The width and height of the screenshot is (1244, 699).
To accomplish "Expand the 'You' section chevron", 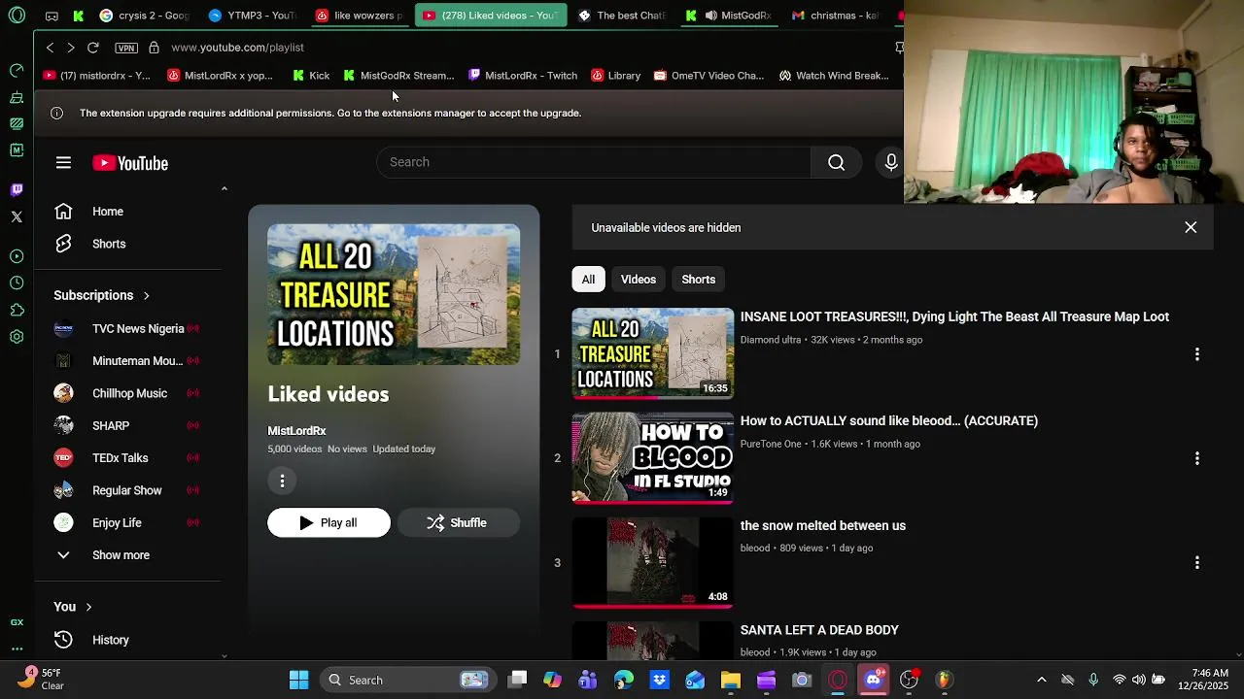I will click(88, 607).
